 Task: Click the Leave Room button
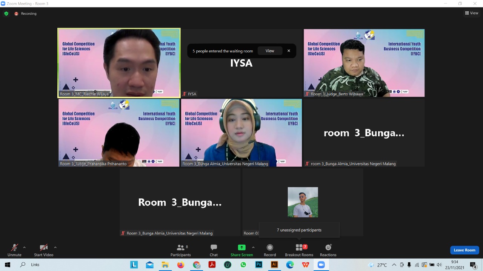point(464,250)
